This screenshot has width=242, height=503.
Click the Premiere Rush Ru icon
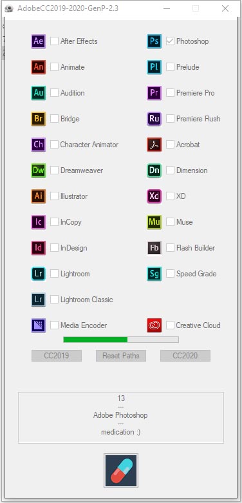[x=154, y=119]
